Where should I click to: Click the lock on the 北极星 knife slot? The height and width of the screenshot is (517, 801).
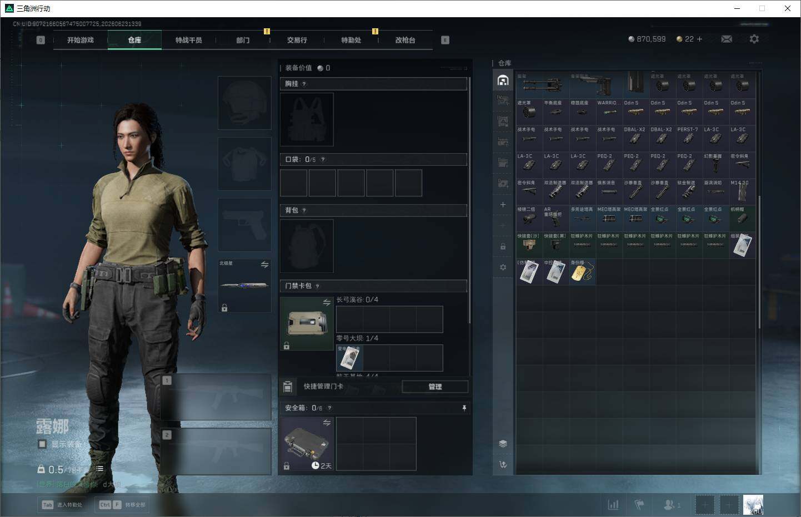[x=224, y=307]
